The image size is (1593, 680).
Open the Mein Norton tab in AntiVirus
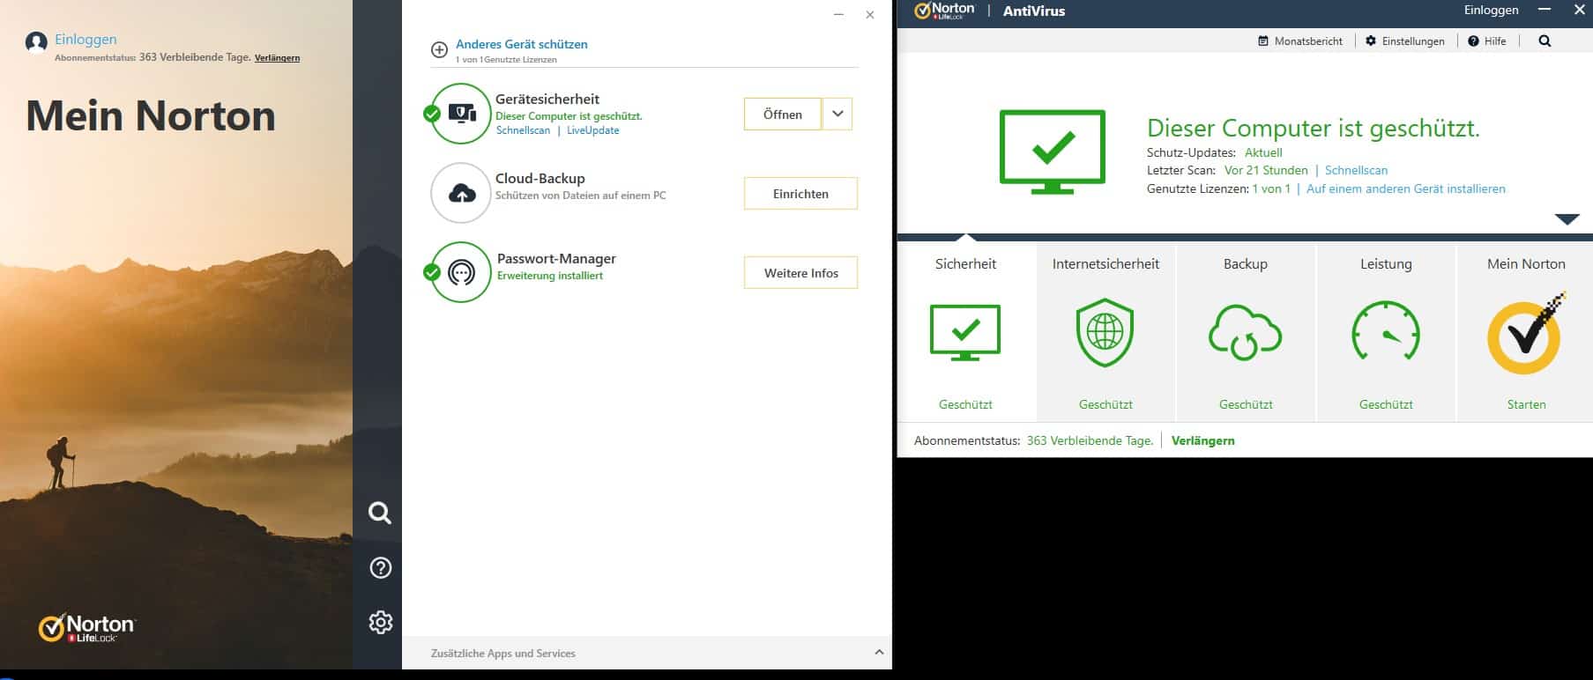(1526, 332)
